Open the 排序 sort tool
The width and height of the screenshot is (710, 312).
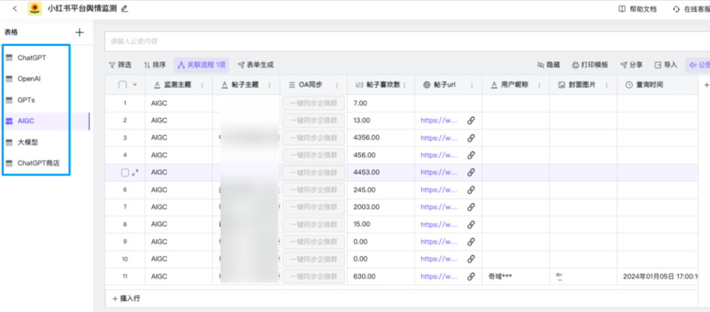(154, 65)
